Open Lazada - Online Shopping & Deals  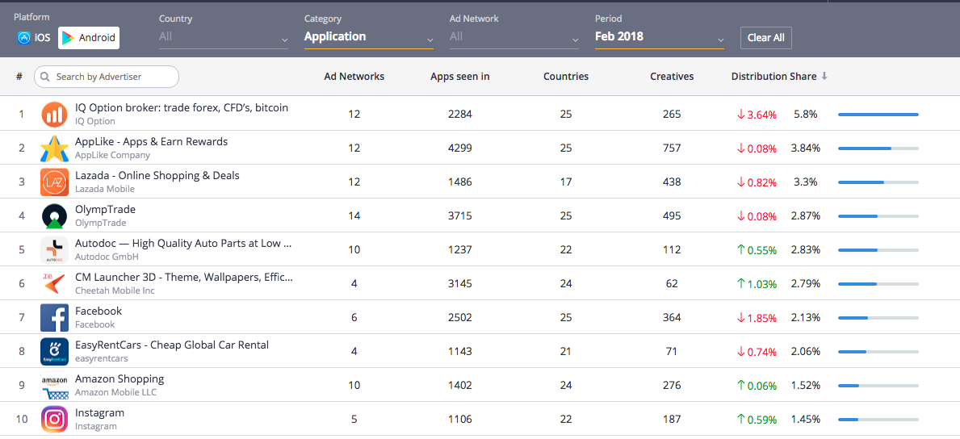tap(157, 176)
